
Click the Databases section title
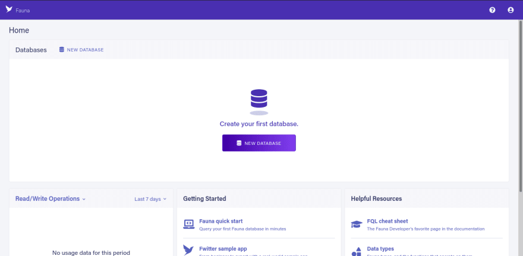click(31, 50)
